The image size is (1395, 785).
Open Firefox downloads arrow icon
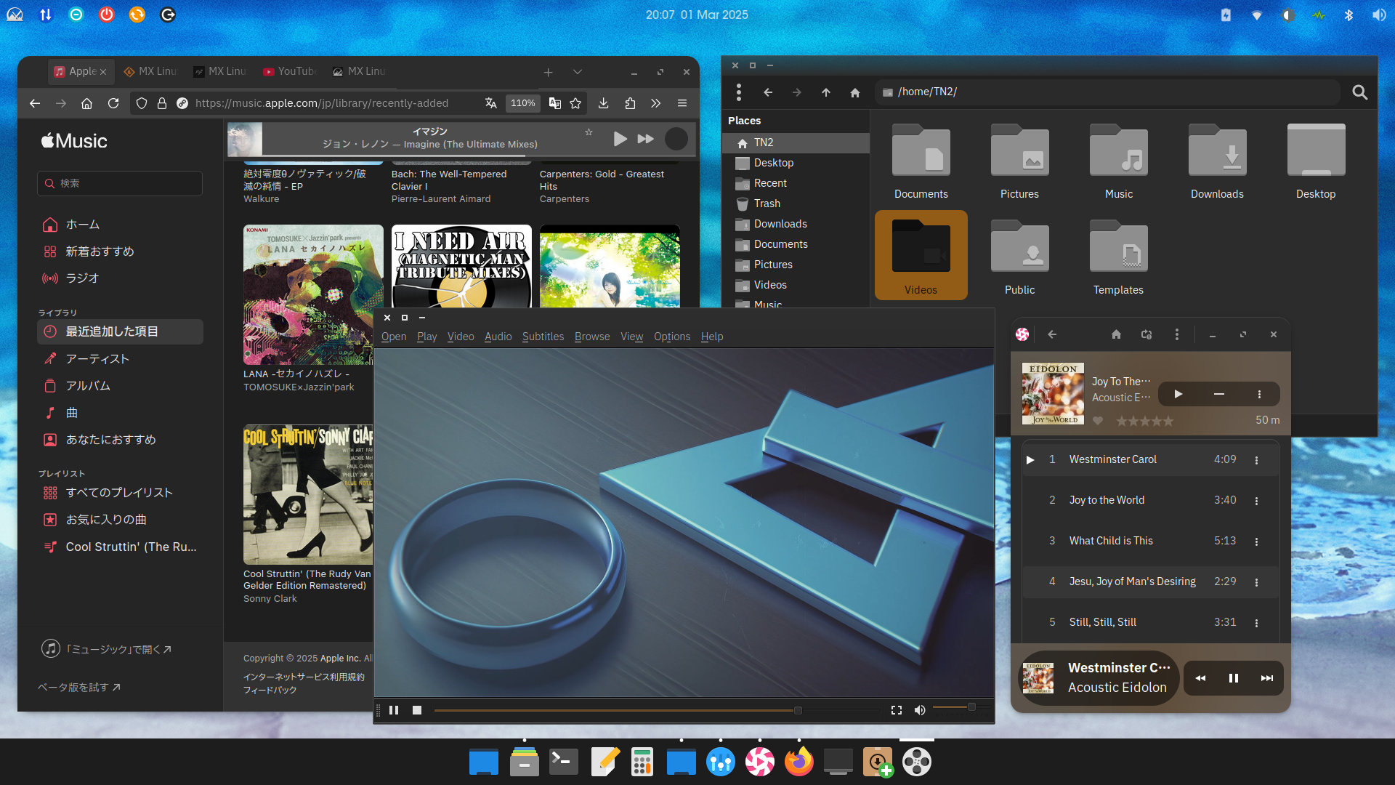(x=603, y=103)
